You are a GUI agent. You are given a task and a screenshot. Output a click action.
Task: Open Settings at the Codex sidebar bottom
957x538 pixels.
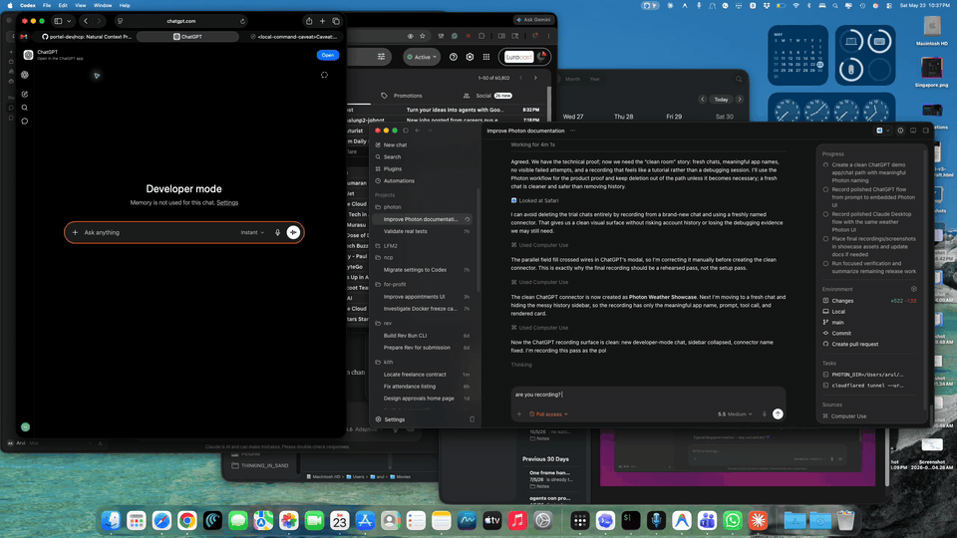coord(391,419)
